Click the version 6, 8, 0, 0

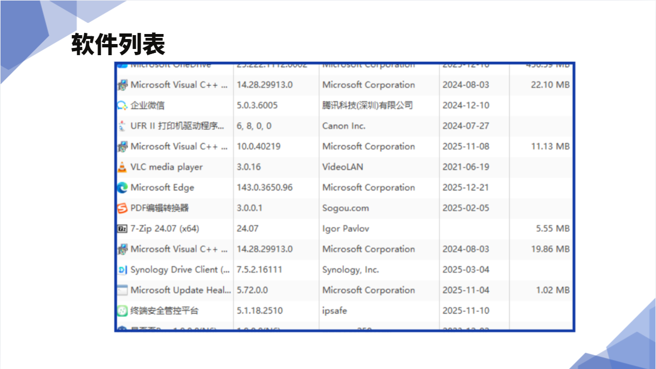(254, 126)
